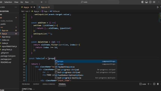Viewport: 161px width, 91px height.
Task: Click the addItem declaration on line 14
Action: pyautogui.click(x=42, y=23)
